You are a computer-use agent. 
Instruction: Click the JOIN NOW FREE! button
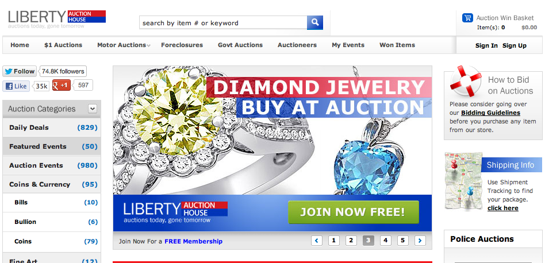click(x=353, y=212)
